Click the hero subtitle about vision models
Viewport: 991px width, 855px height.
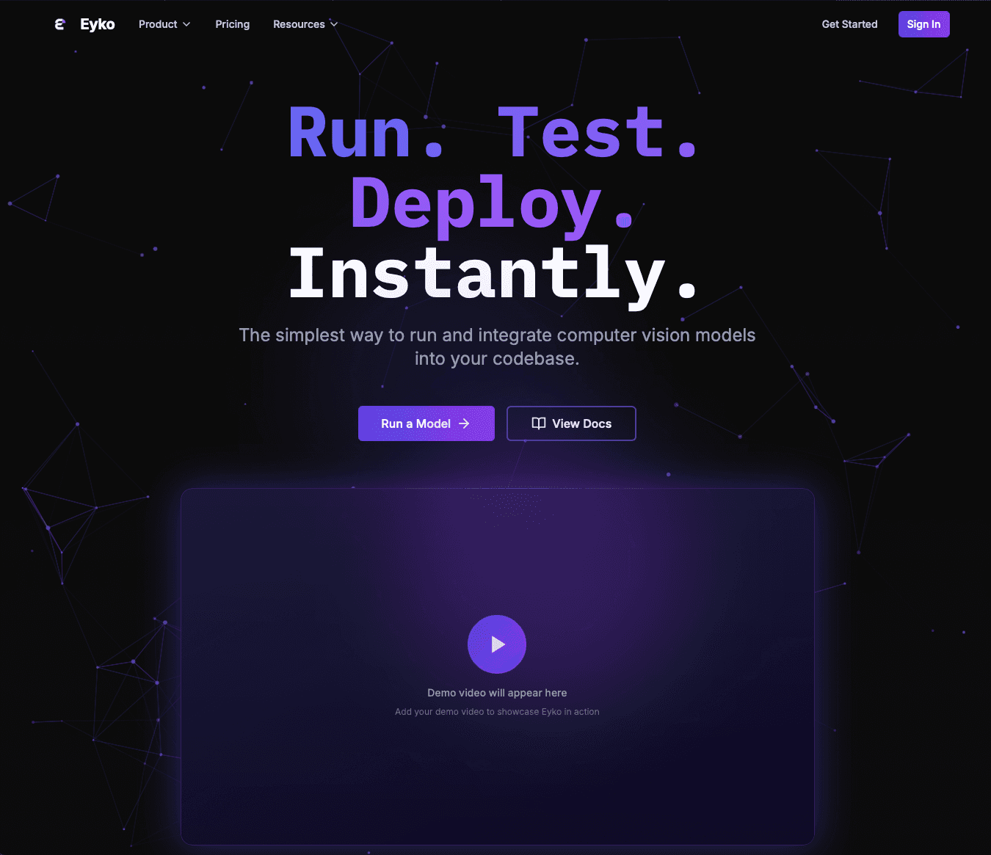(x=497, y=346)
